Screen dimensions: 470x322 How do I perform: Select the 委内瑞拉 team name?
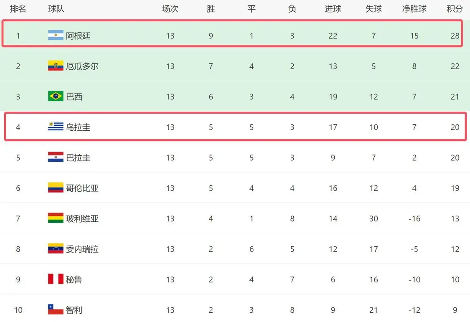pos(82,249)
